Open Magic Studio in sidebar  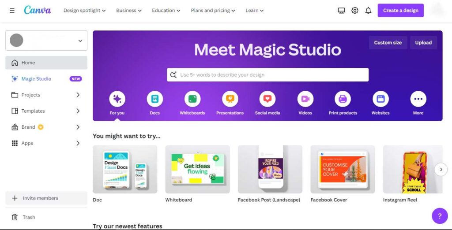click(46, 79)
